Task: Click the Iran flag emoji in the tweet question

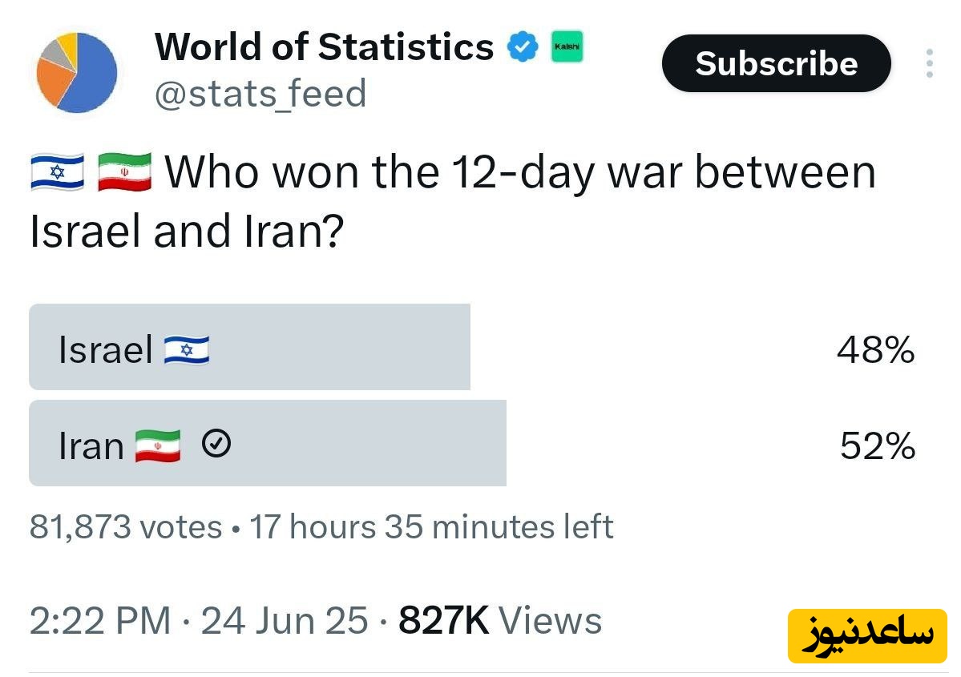Action: pyautogui.click(x=124, y=172)
